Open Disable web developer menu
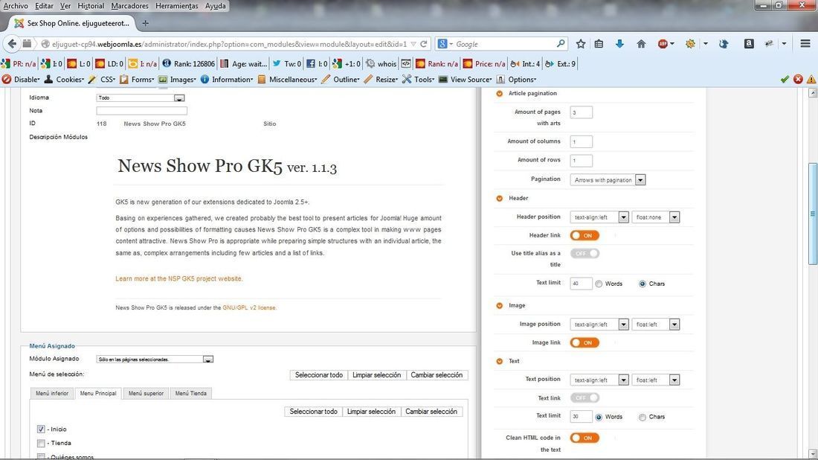The height and width of the screenshot is (460, 818). pos(22,80)
